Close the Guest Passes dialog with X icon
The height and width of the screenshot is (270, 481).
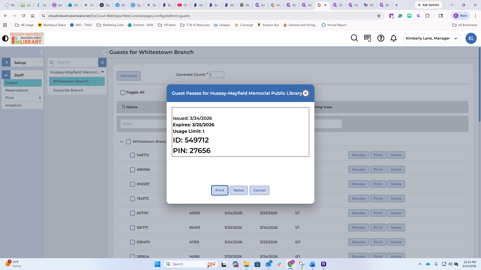(x=305, y=93)
